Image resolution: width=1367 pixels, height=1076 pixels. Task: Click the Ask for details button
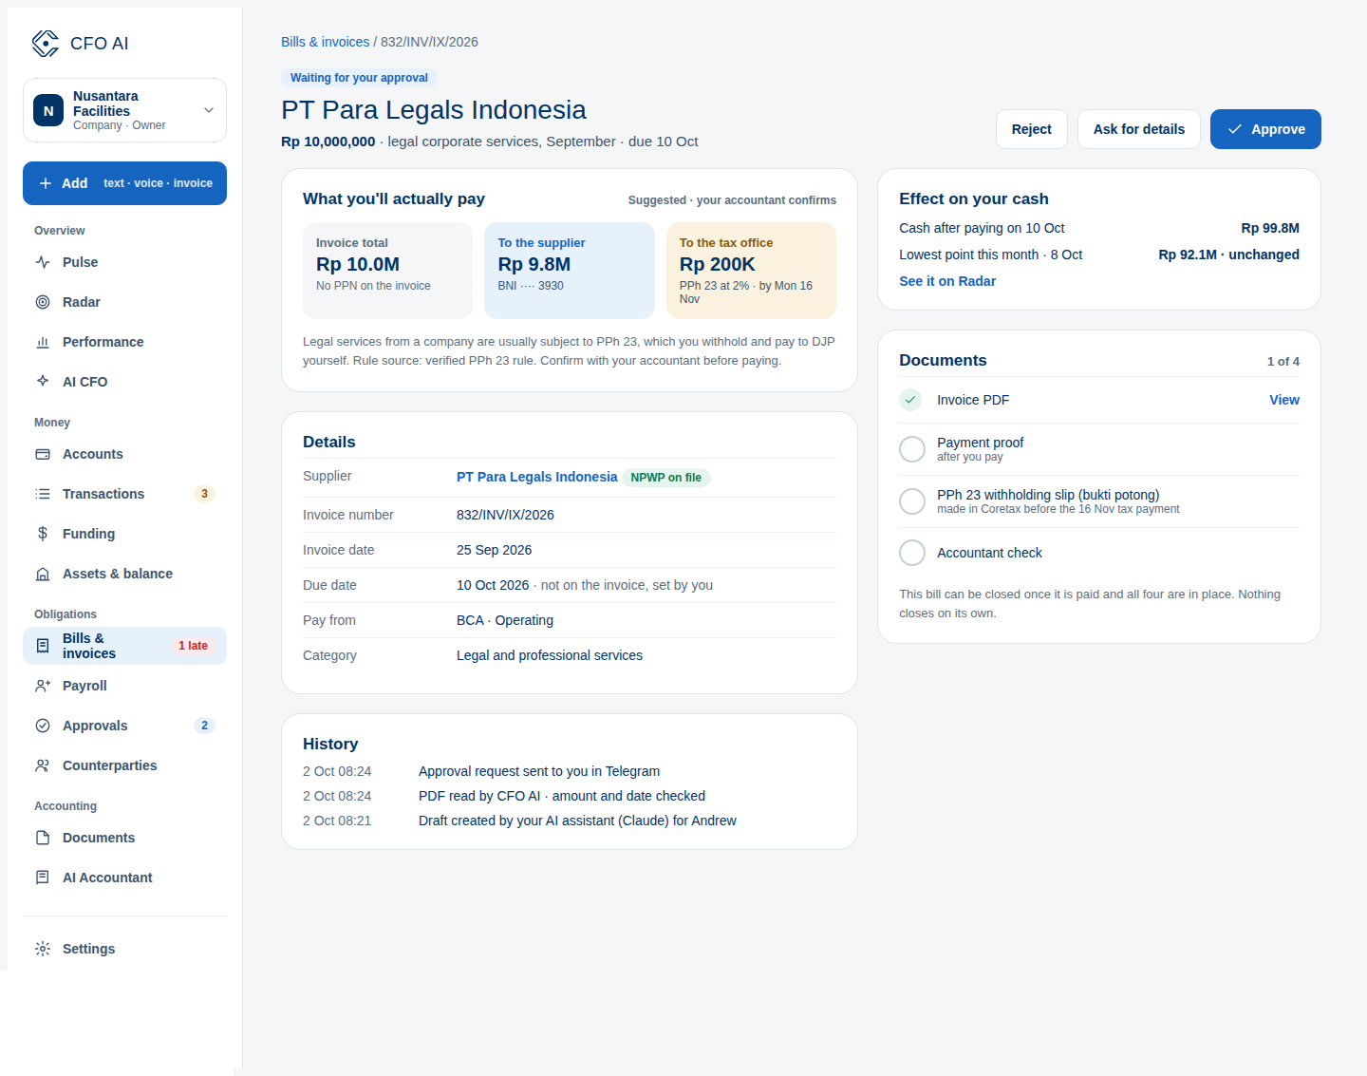pyautogui.click(x=1138, y=129)
